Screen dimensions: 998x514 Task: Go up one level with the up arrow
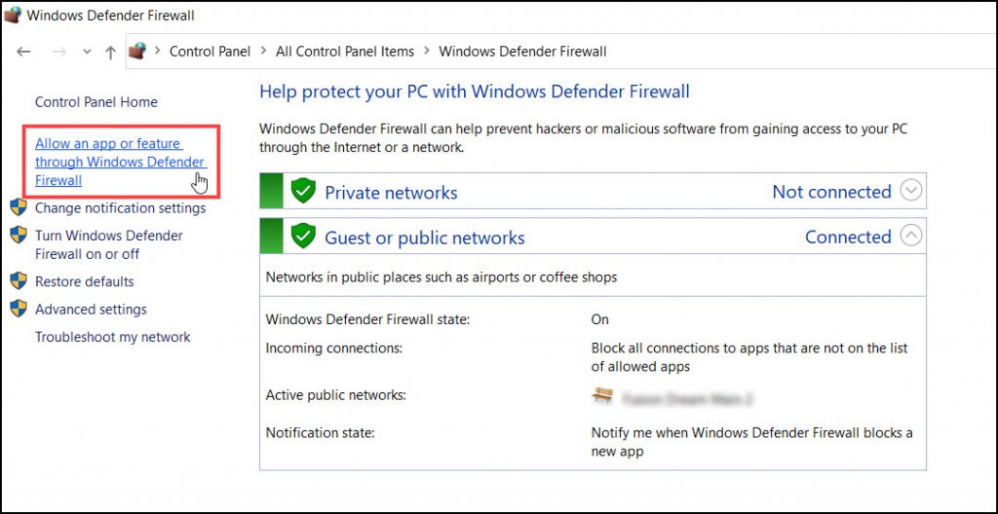pyautogui.click(x=110, y=53)
